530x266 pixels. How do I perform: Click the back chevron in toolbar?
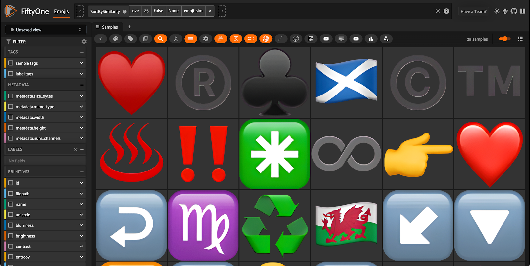coord(100,39)
